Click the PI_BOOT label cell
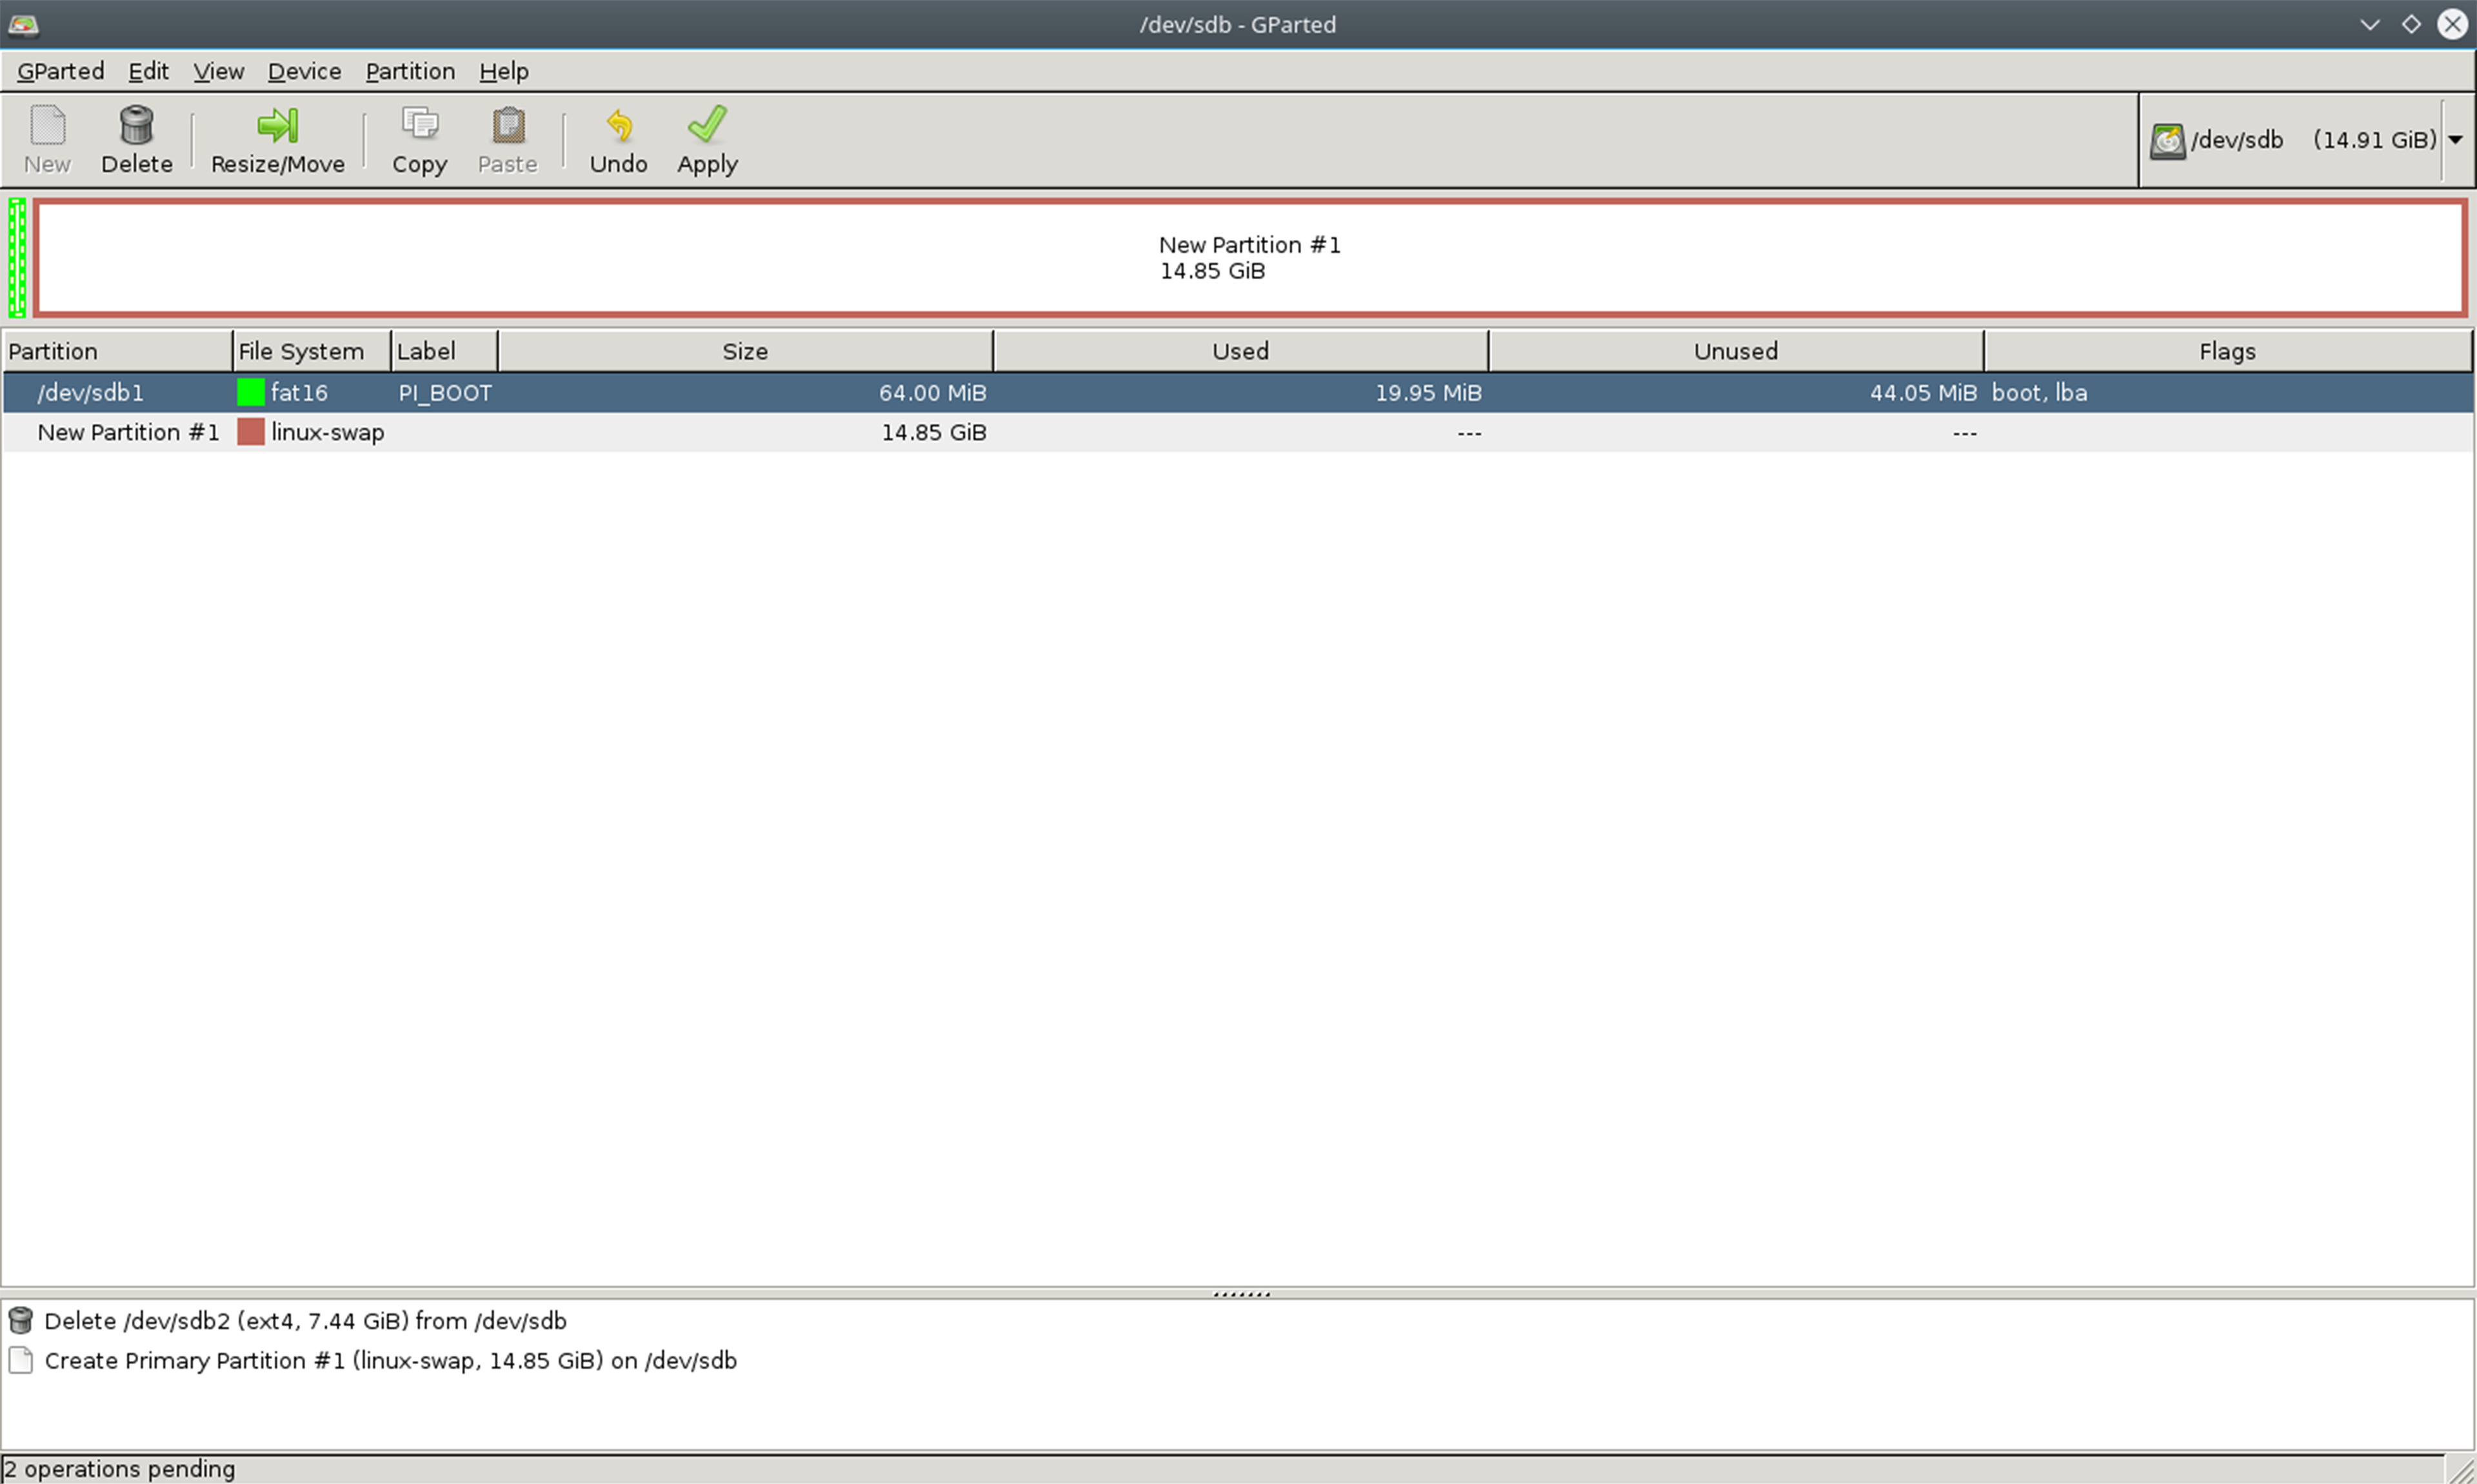This screenshot has height=1484, width=2477. [445, 393]
